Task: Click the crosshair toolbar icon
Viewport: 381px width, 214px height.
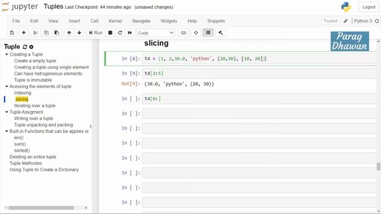Action: (x=196, y=33)
